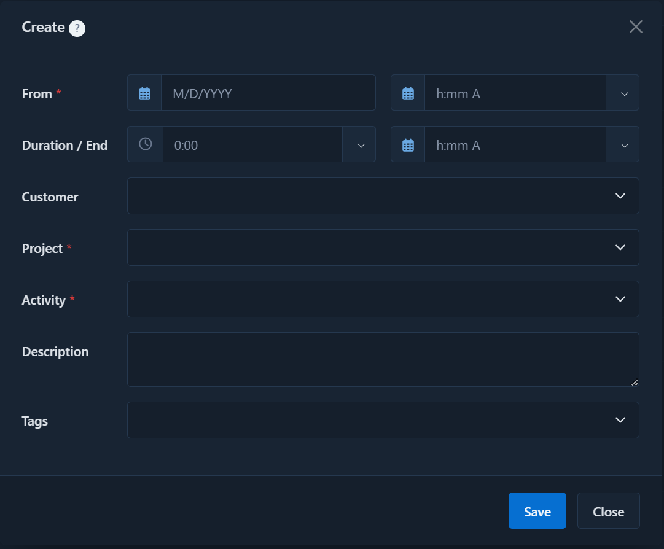The width and height of the screenshot is (664, 549).
Task: Focus the From date M/D/YYYY input
Action: point(268,93)
